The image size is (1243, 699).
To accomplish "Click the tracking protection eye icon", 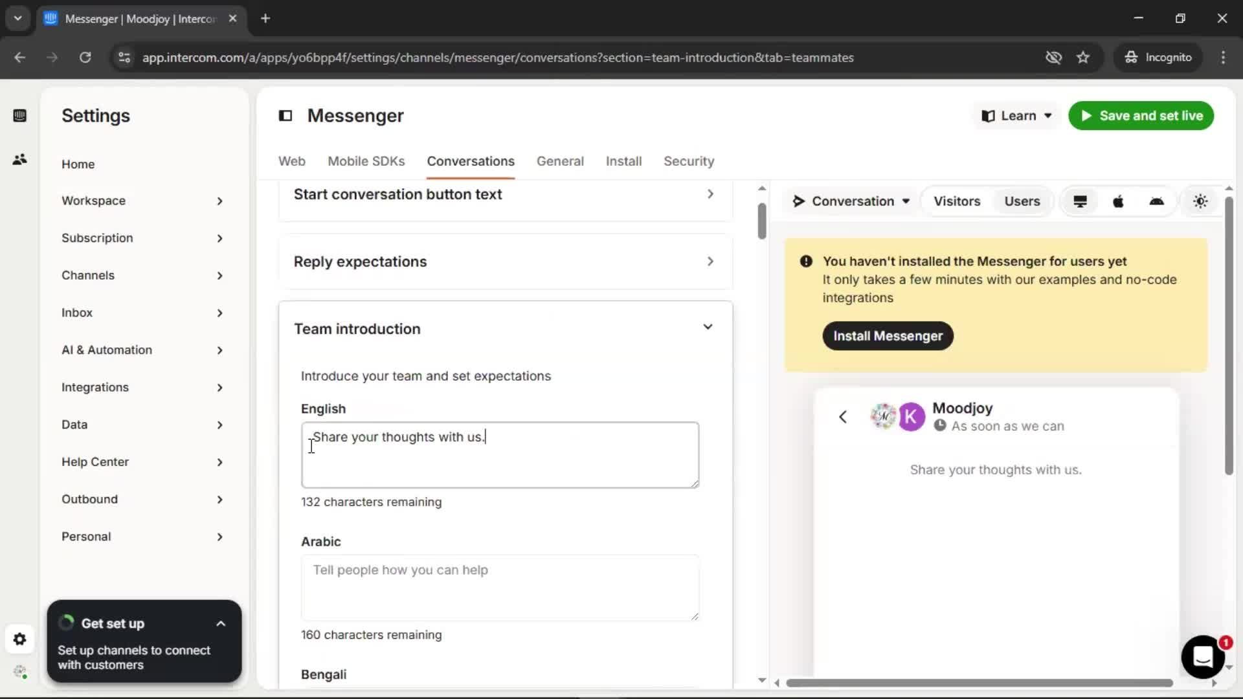I will (x=1053, y=58).
